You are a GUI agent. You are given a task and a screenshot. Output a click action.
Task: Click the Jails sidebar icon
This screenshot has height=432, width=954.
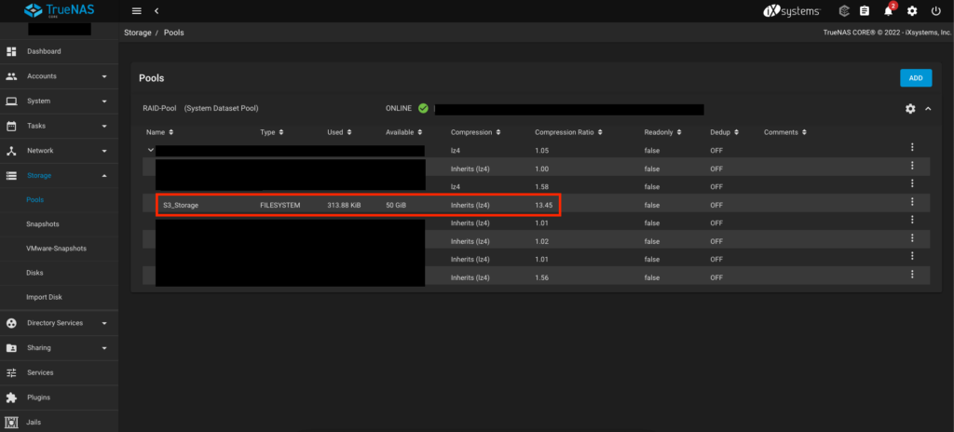(x=11, y=422)
